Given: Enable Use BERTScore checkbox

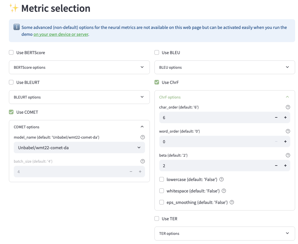Looking at the screenshot, I should tap(11, 53).
